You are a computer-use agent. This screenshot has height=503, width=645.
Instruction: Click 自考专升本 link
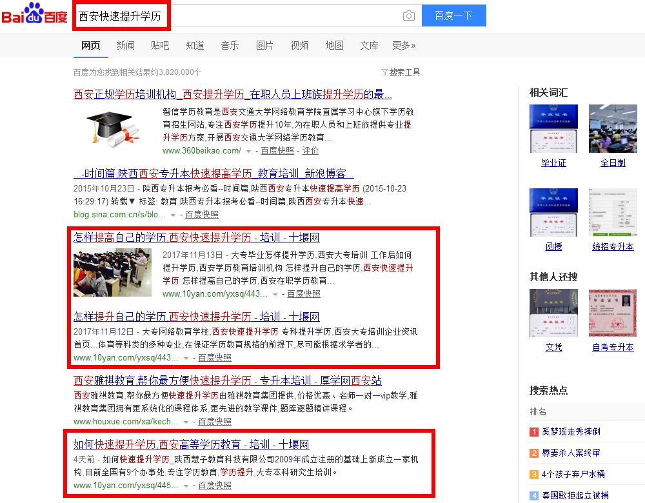tap(613, 347)
